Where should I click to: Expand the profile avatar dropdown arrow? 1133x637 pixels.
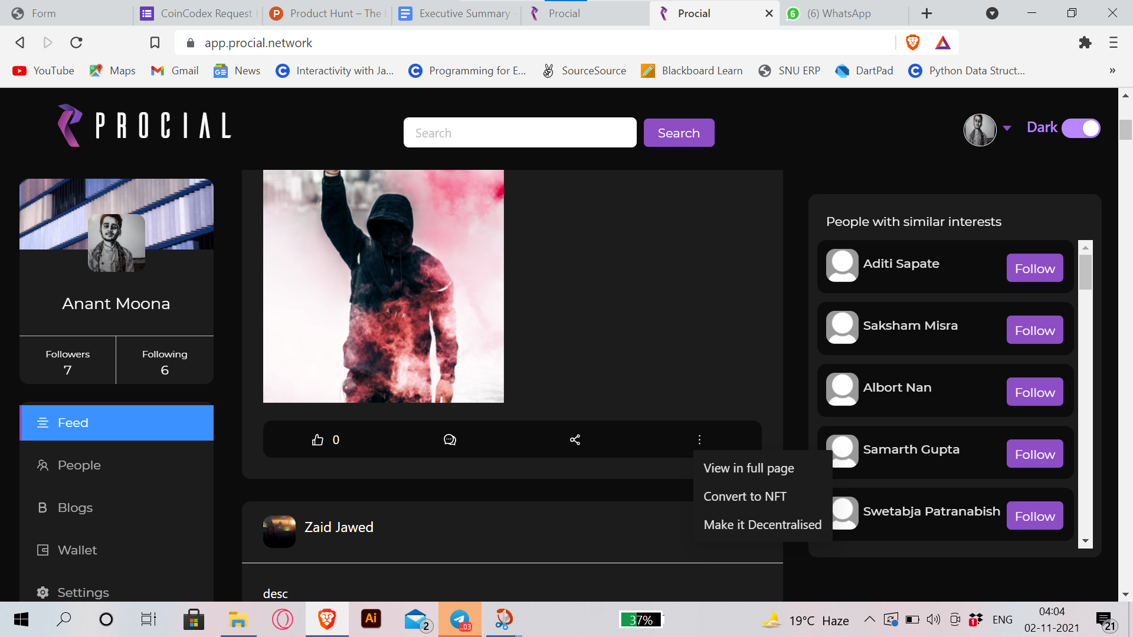pyautogui.click(x=1007, y=128)
